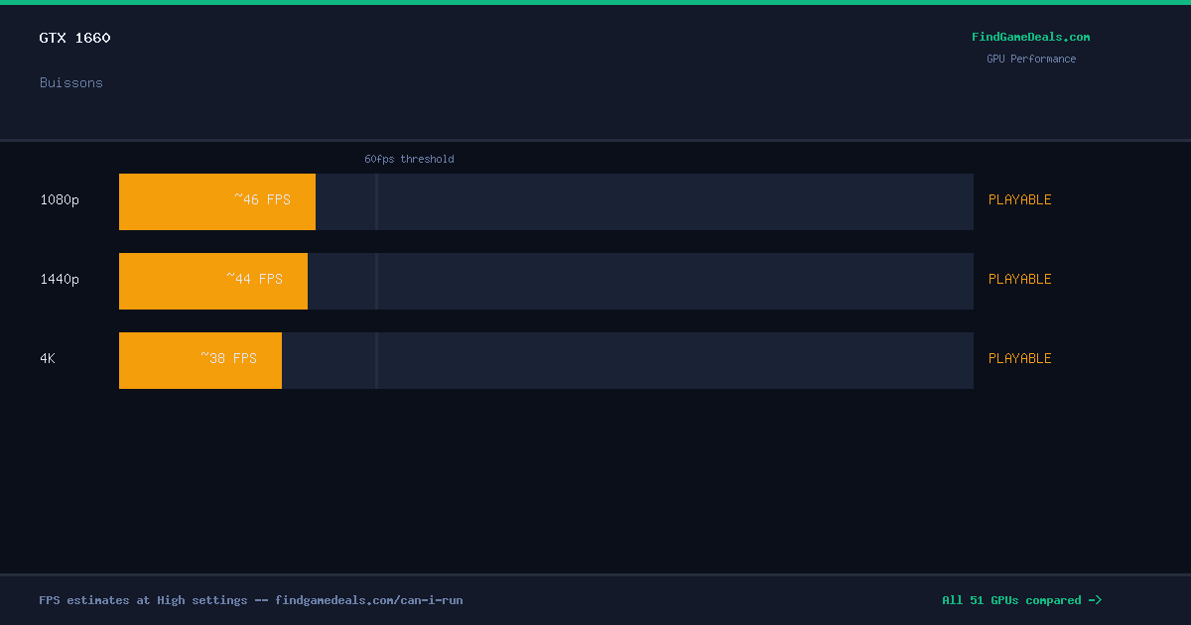The height and width of the screenshot is (625, 1191).
Task: Click the 60fps threshold label
Action: click(409, 159)
